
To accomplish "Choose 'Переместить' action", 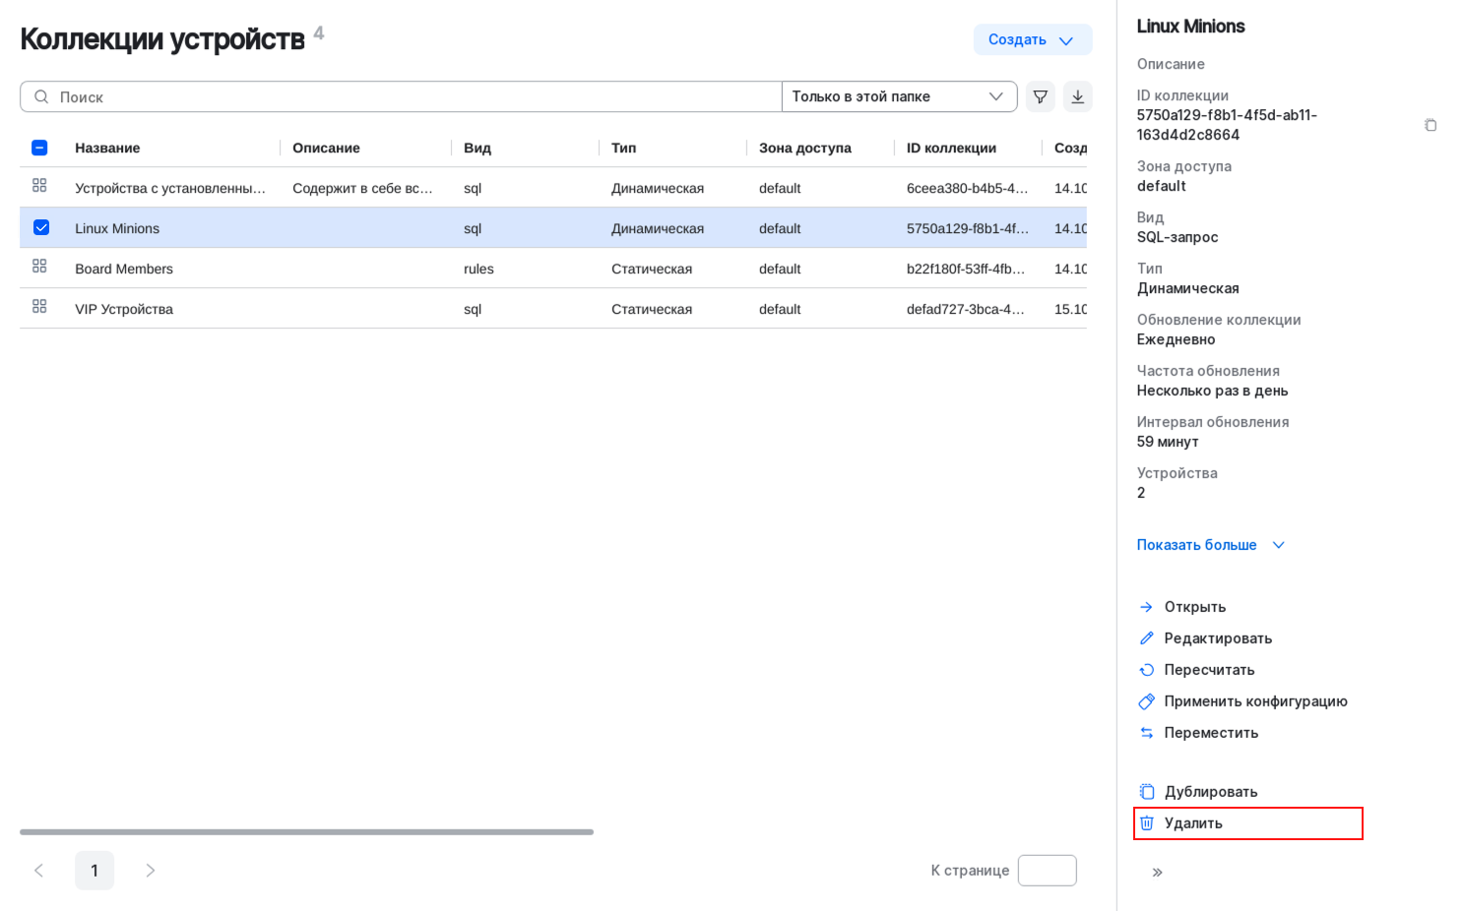I will 1210,733.
